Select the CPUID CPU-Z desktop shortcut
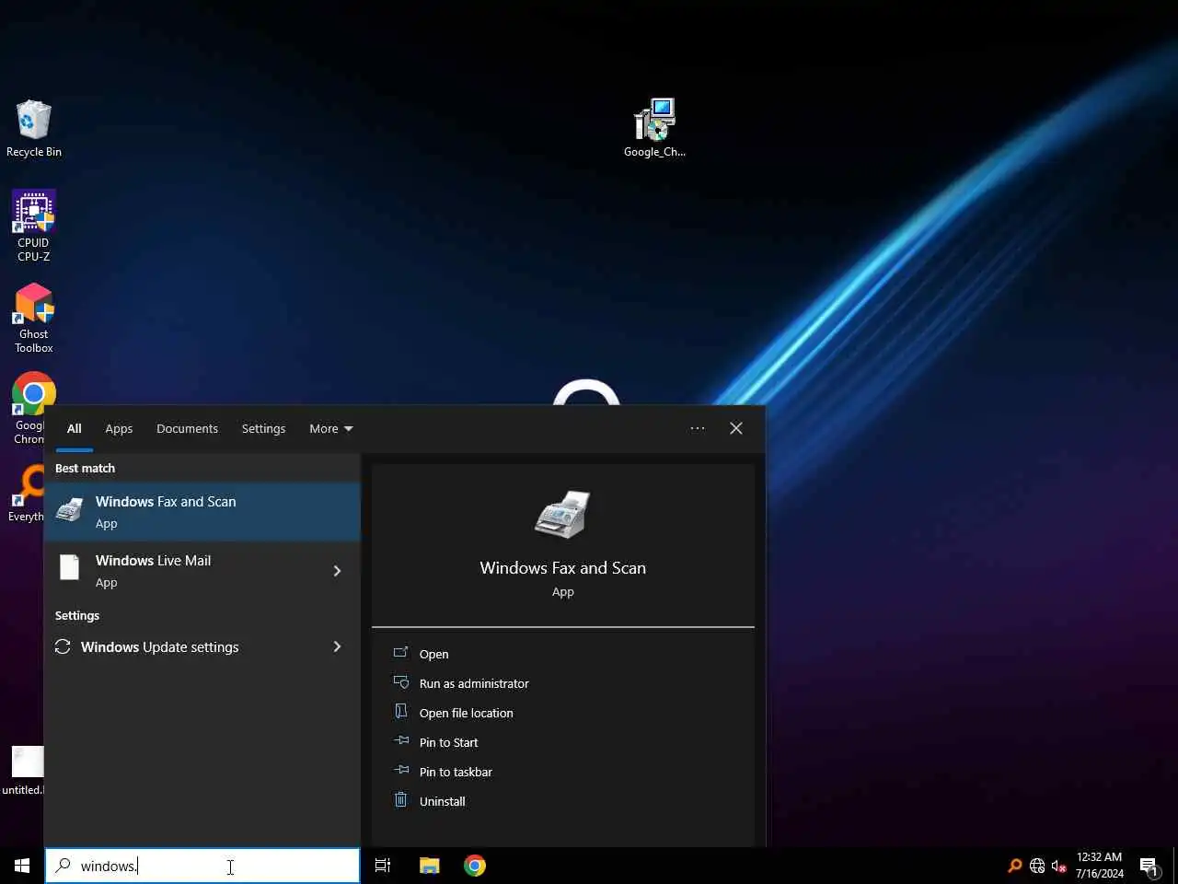 34,227
